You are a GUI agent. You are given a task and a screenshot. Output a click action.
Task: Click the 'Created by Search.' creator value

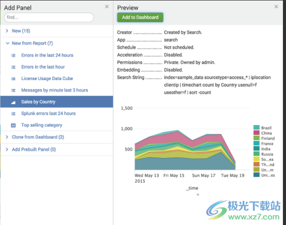(183, 32)
